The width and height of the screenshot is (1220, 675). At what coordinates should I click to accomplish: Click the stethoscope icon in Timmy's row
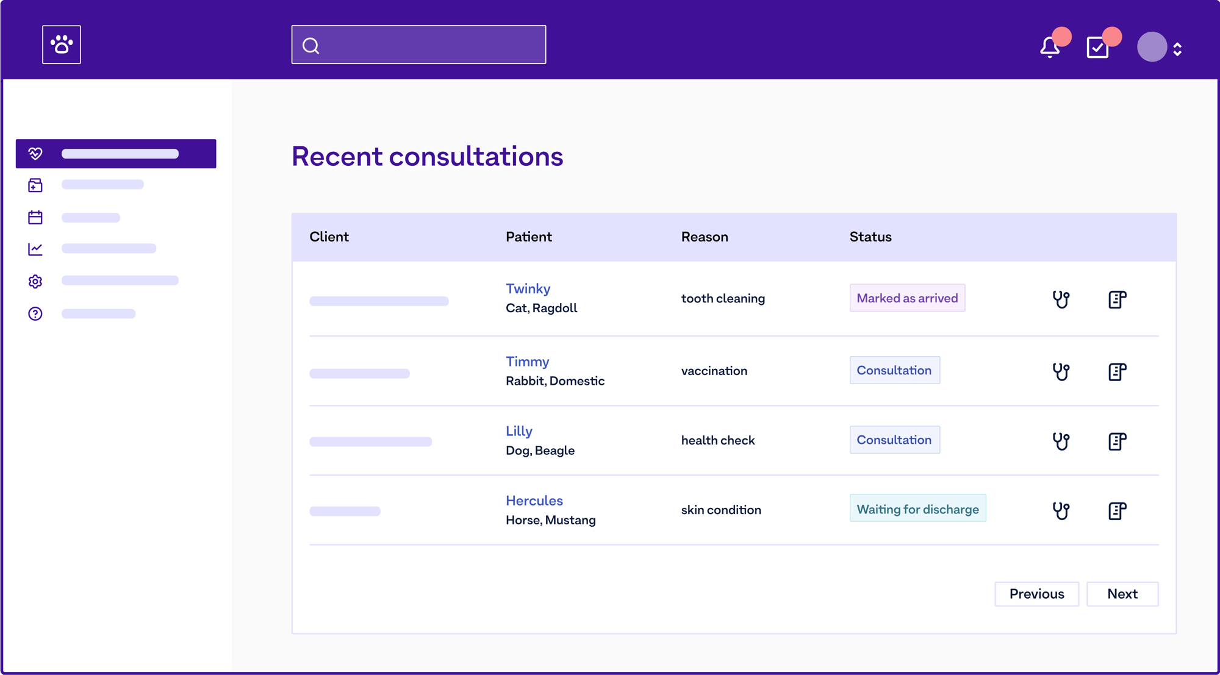pos(1061,371)
